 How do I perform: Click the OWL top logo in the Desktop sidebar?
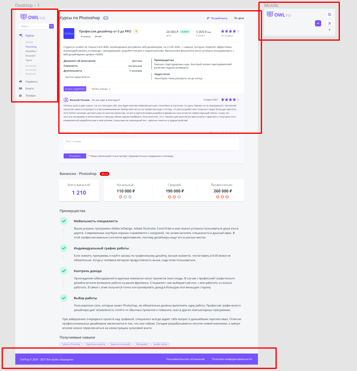click(33, 17)
